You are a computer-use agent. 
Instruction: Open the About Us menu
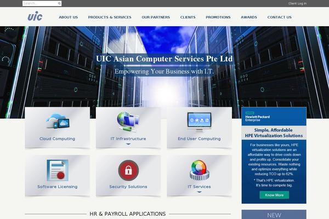(68, 17)
